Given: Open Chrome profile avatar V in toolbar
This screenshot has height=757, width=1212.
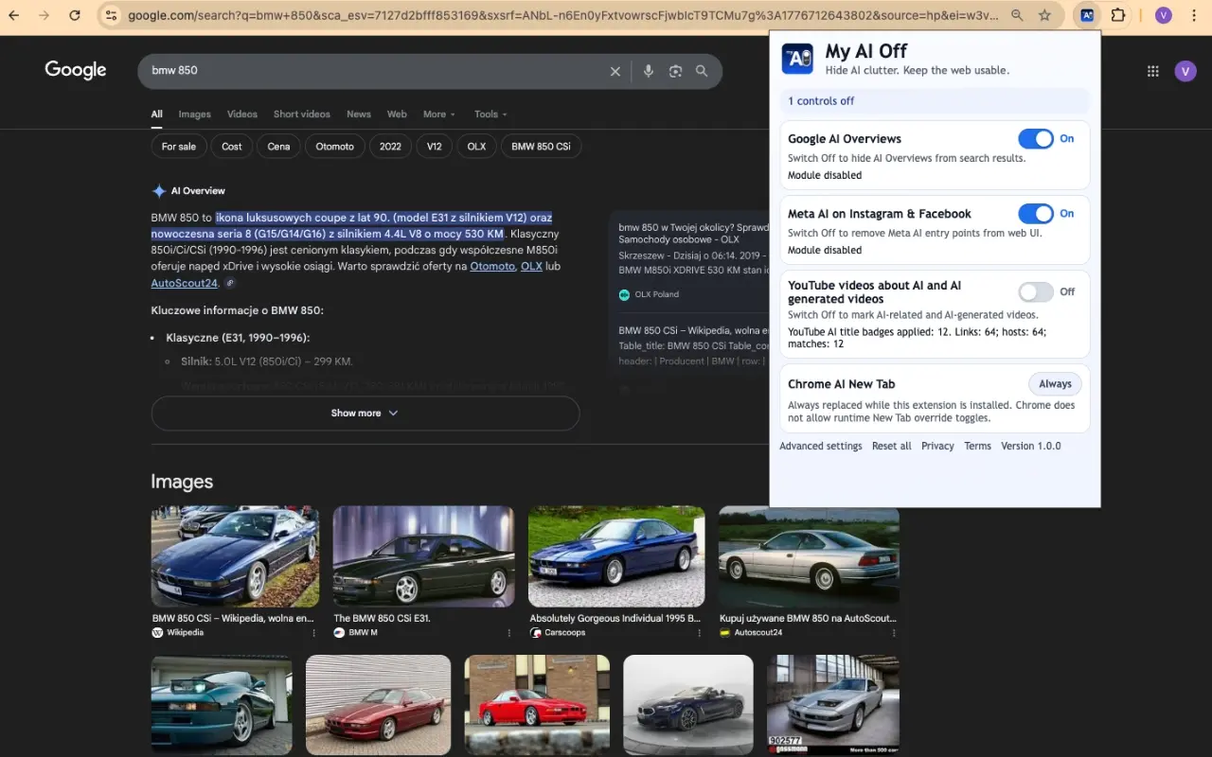Looking at the screenshot, I should [x=1164, y=15].
